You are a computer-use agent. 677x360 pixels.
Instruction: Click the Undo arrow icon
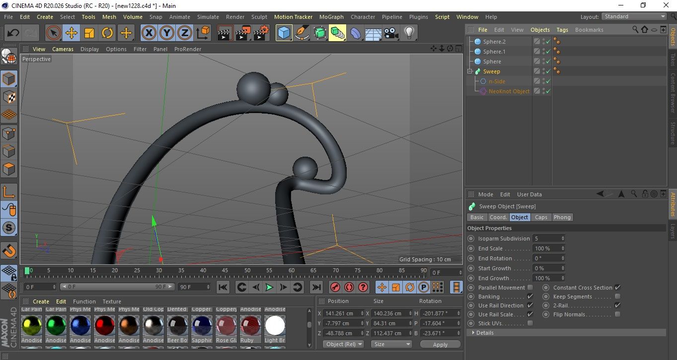pyautogui.click(x=13, y=33)
